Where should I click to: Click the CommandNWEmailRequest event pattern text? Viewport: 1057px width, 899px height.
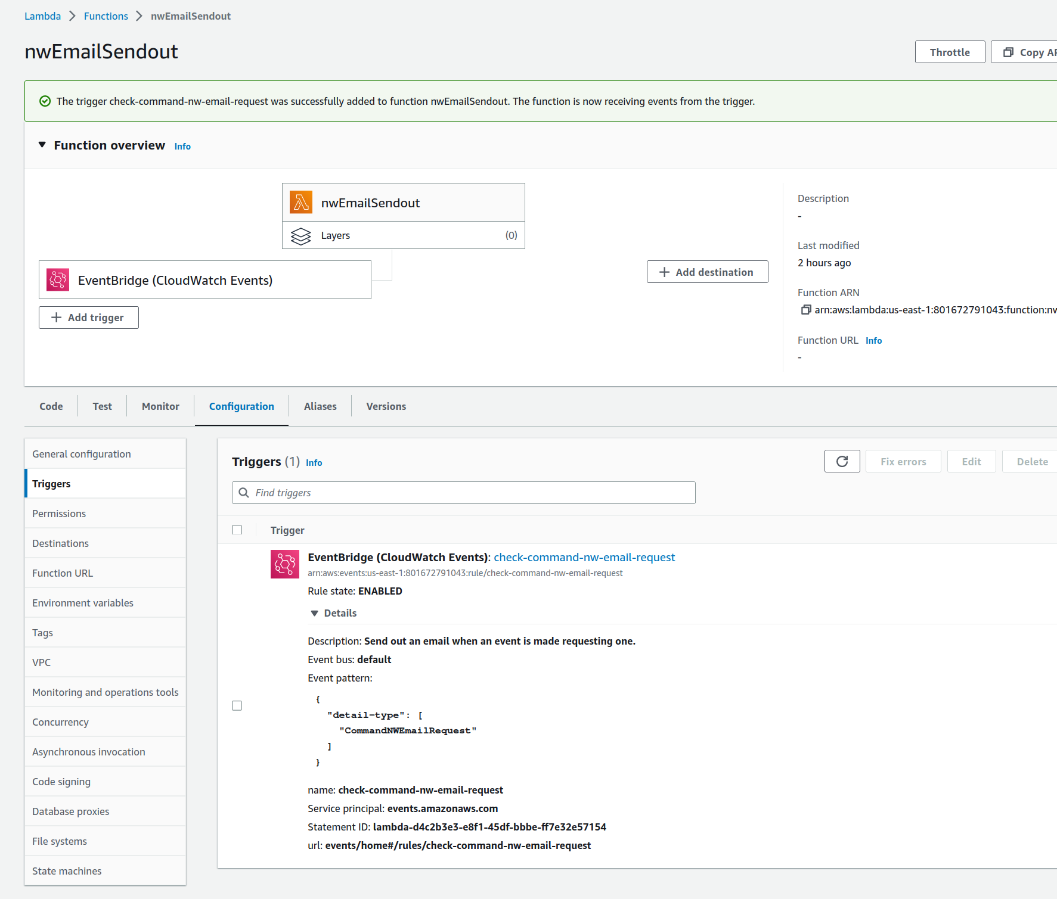pyautogui.click(x=408, y=730)
